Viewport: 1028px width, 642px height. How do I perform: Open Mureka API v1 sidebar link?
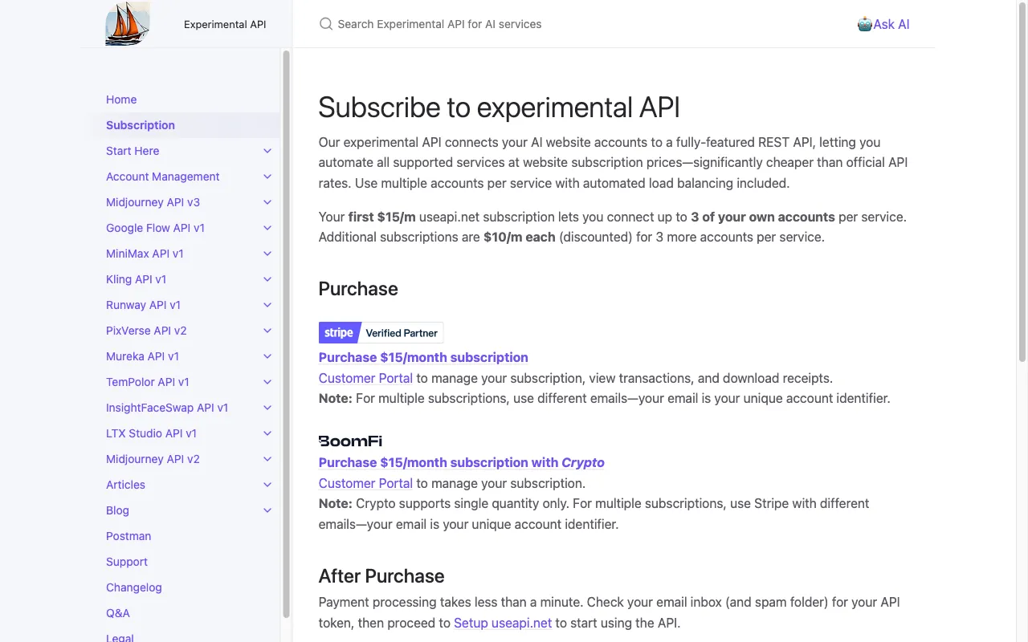142,356
